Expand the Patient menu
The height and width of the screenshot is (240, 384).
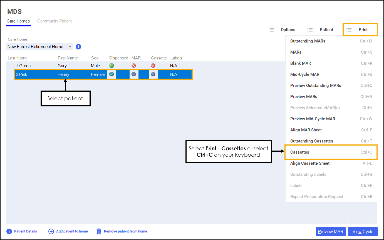tap(321, 30)
